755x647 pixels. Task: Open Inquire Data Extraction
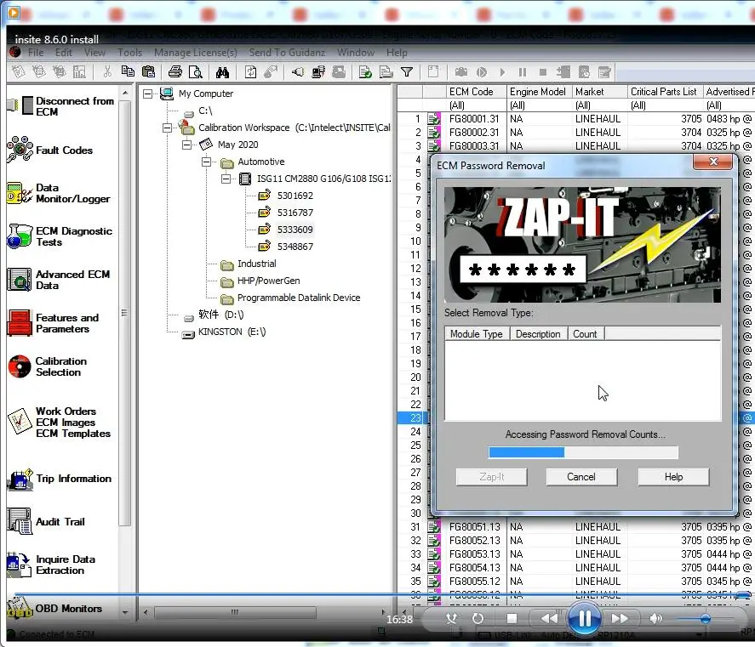[x=52, y=565]
